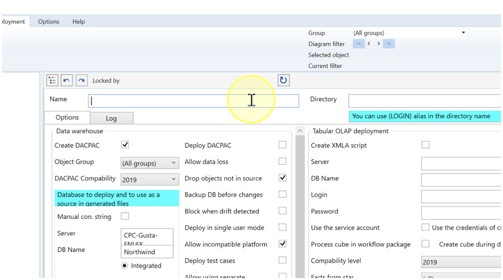The image size is (503, 280).
Task: Jump to first diagram filter with double-left arrow
Action: [x=359, y=44]
